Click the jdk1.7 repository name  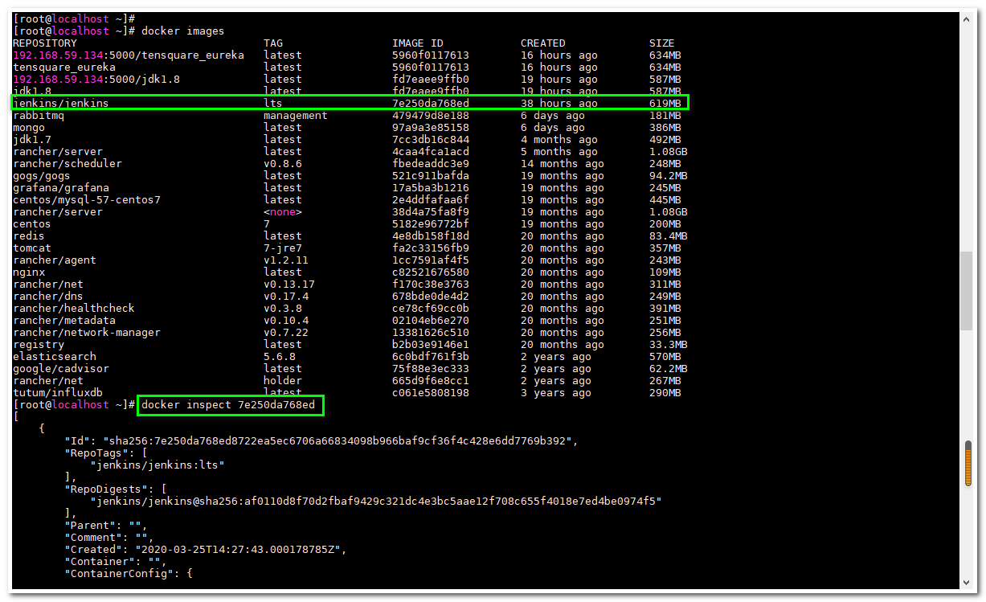tap(32, 139)
